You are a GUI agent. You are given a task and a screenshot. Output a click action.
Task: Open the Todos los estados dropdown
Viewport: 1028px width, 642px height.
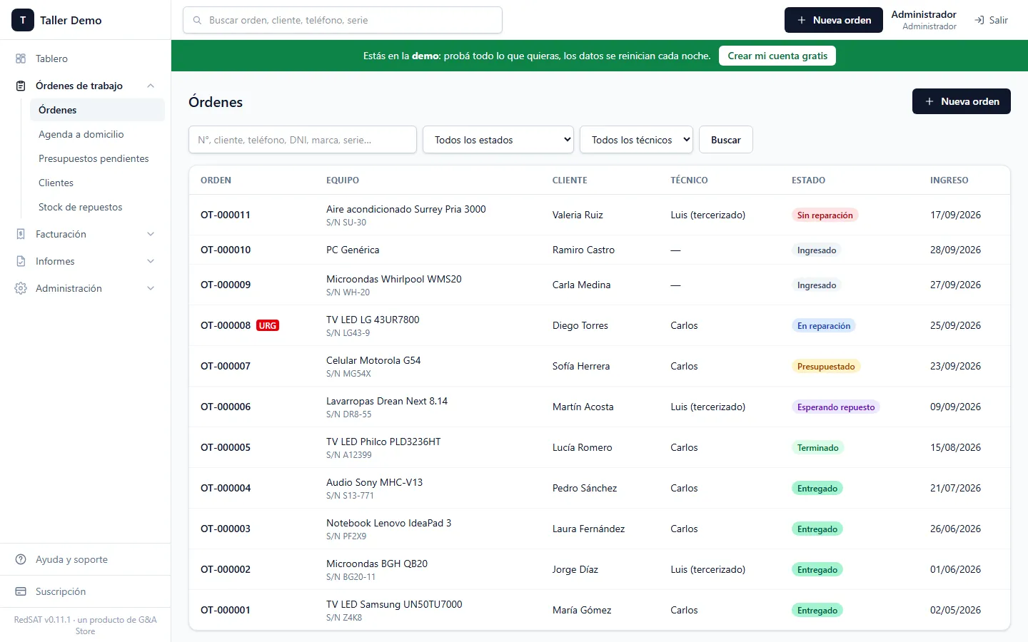pyautogui.click(x=498, y=140)
